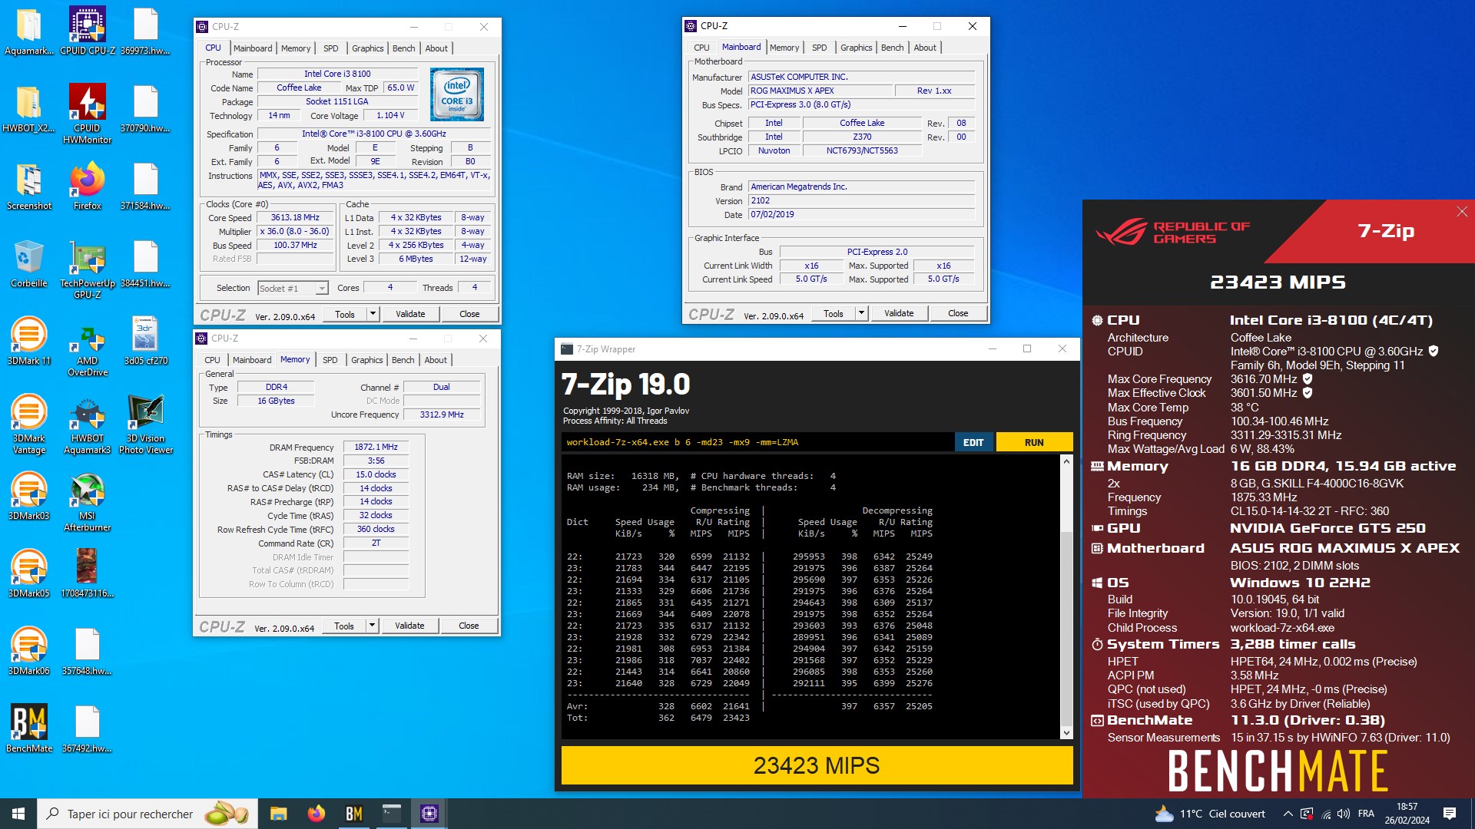Select the Bench tab in CPU window

coord(403,48)
